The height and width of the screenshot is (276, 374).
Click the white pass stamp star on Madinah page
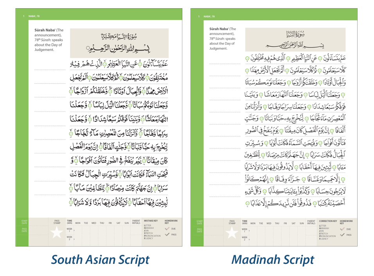point(232,232)
